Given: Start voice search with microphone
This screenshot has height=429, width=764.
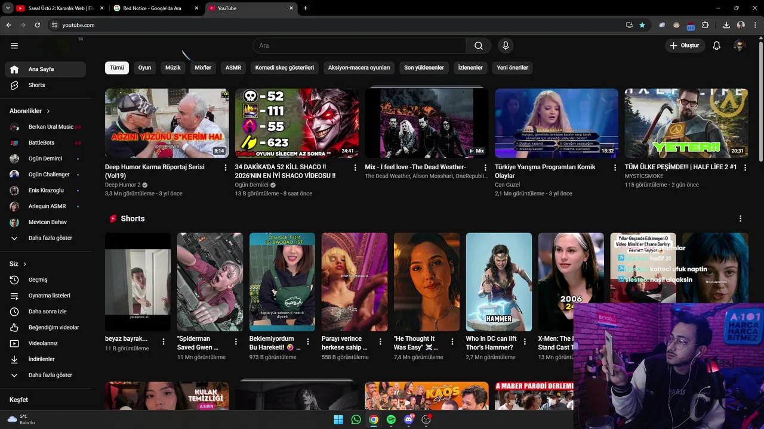Looking at the screenshot, I should pyautogui.click(x=506, y=45).
